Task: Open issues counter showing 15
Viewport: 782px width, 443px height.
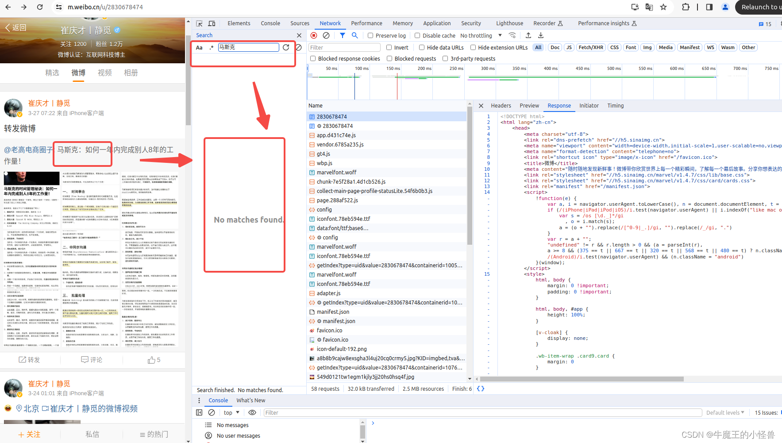Action: [765, 24]
